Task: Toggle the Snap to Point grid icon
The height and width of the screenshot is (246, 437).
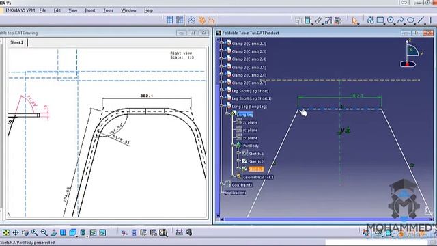Action: [180, 20]
